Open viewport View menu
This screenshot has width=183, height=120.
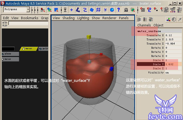(x=56, y=18)
